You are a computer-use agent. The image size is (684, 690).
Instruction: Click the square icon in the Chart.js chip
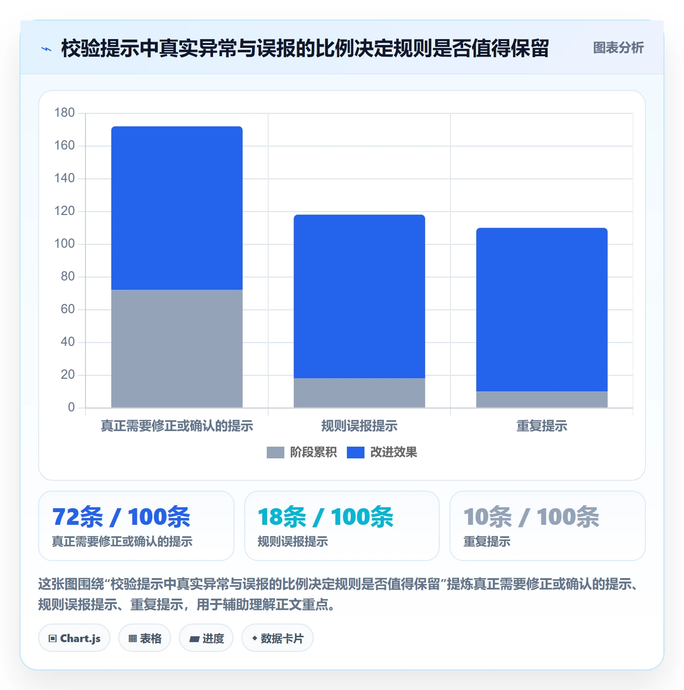point(53,638)
